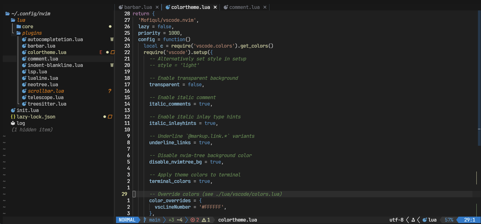Close the comment.lua tab

[265, 7]
